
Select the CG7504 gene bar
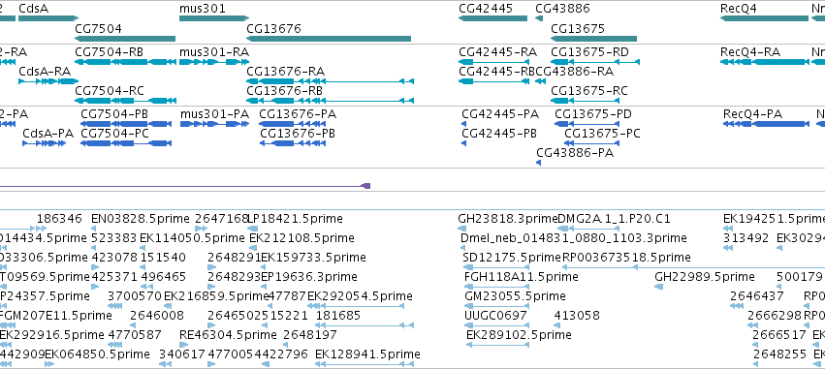[125, 39]
